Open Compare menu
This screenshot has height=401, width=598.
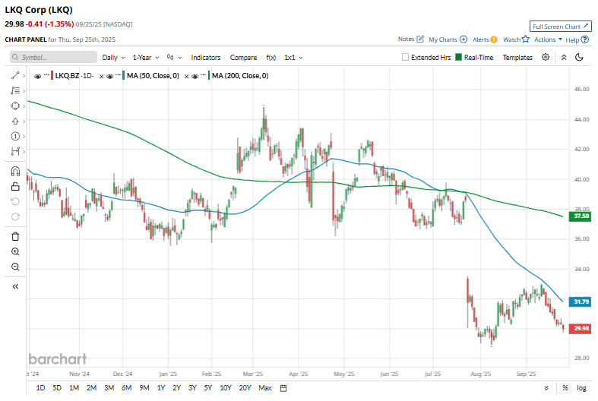tap(243, 57)
